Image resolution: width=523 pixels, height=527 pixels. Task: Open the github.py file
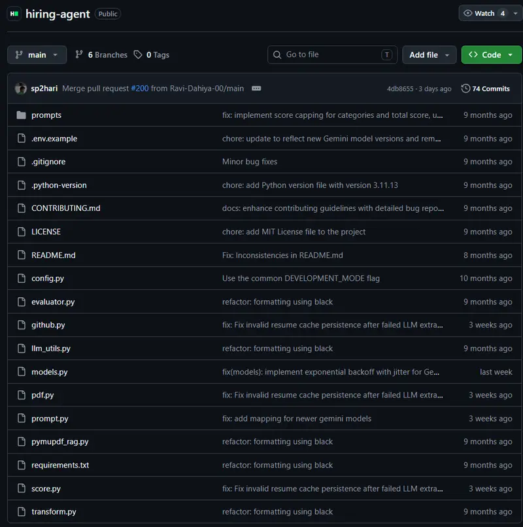tap(48, 325)
